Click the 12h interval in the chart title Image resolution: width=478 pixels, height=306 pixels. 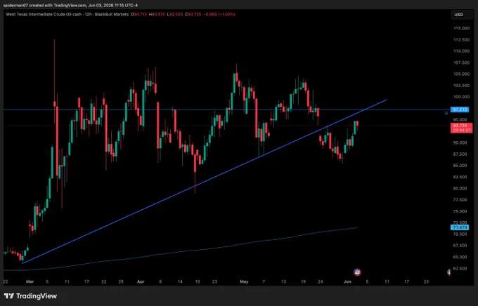point(87,14)
